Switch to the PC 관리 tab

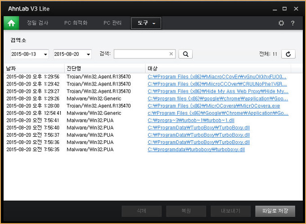[112, 23]
